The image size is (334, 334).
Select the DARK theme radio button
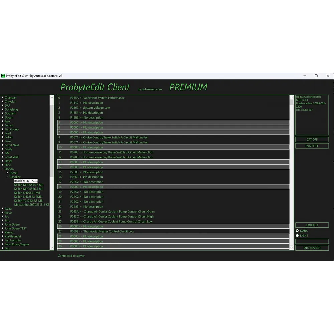tap(297, 231)
